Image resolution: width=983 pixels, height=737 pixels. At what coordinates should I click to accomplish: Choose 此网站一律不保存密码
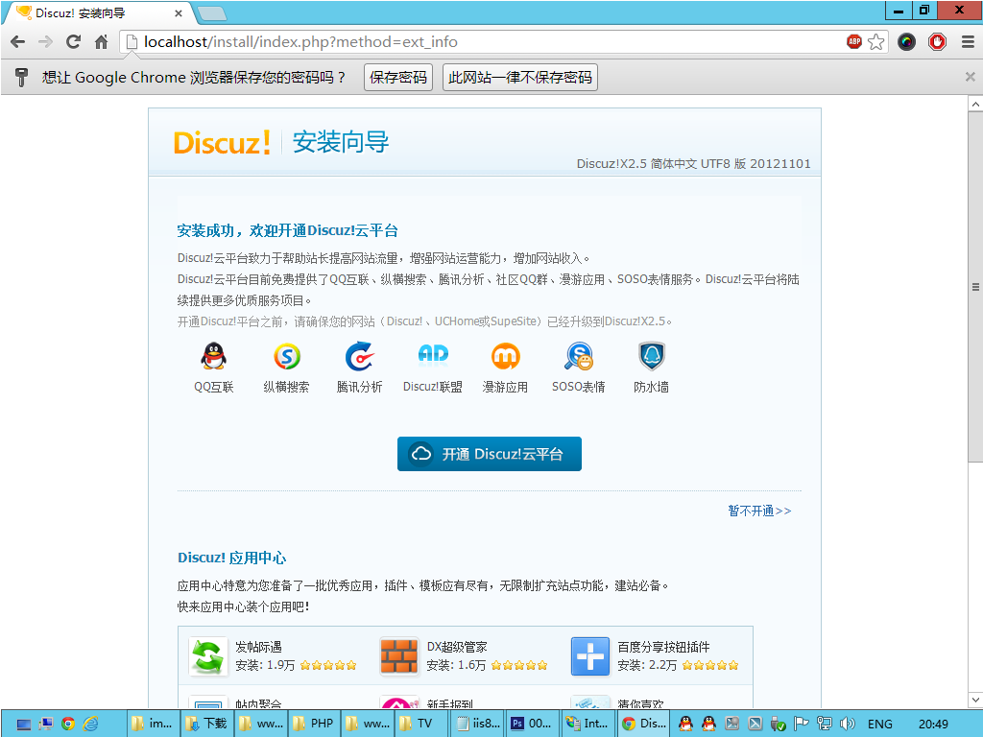click(520, 78)
